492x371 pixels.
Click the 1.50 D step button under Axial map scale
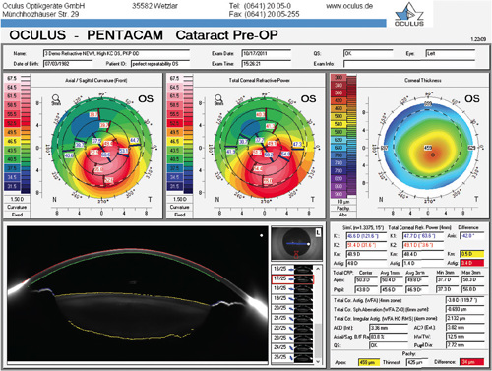17,199
